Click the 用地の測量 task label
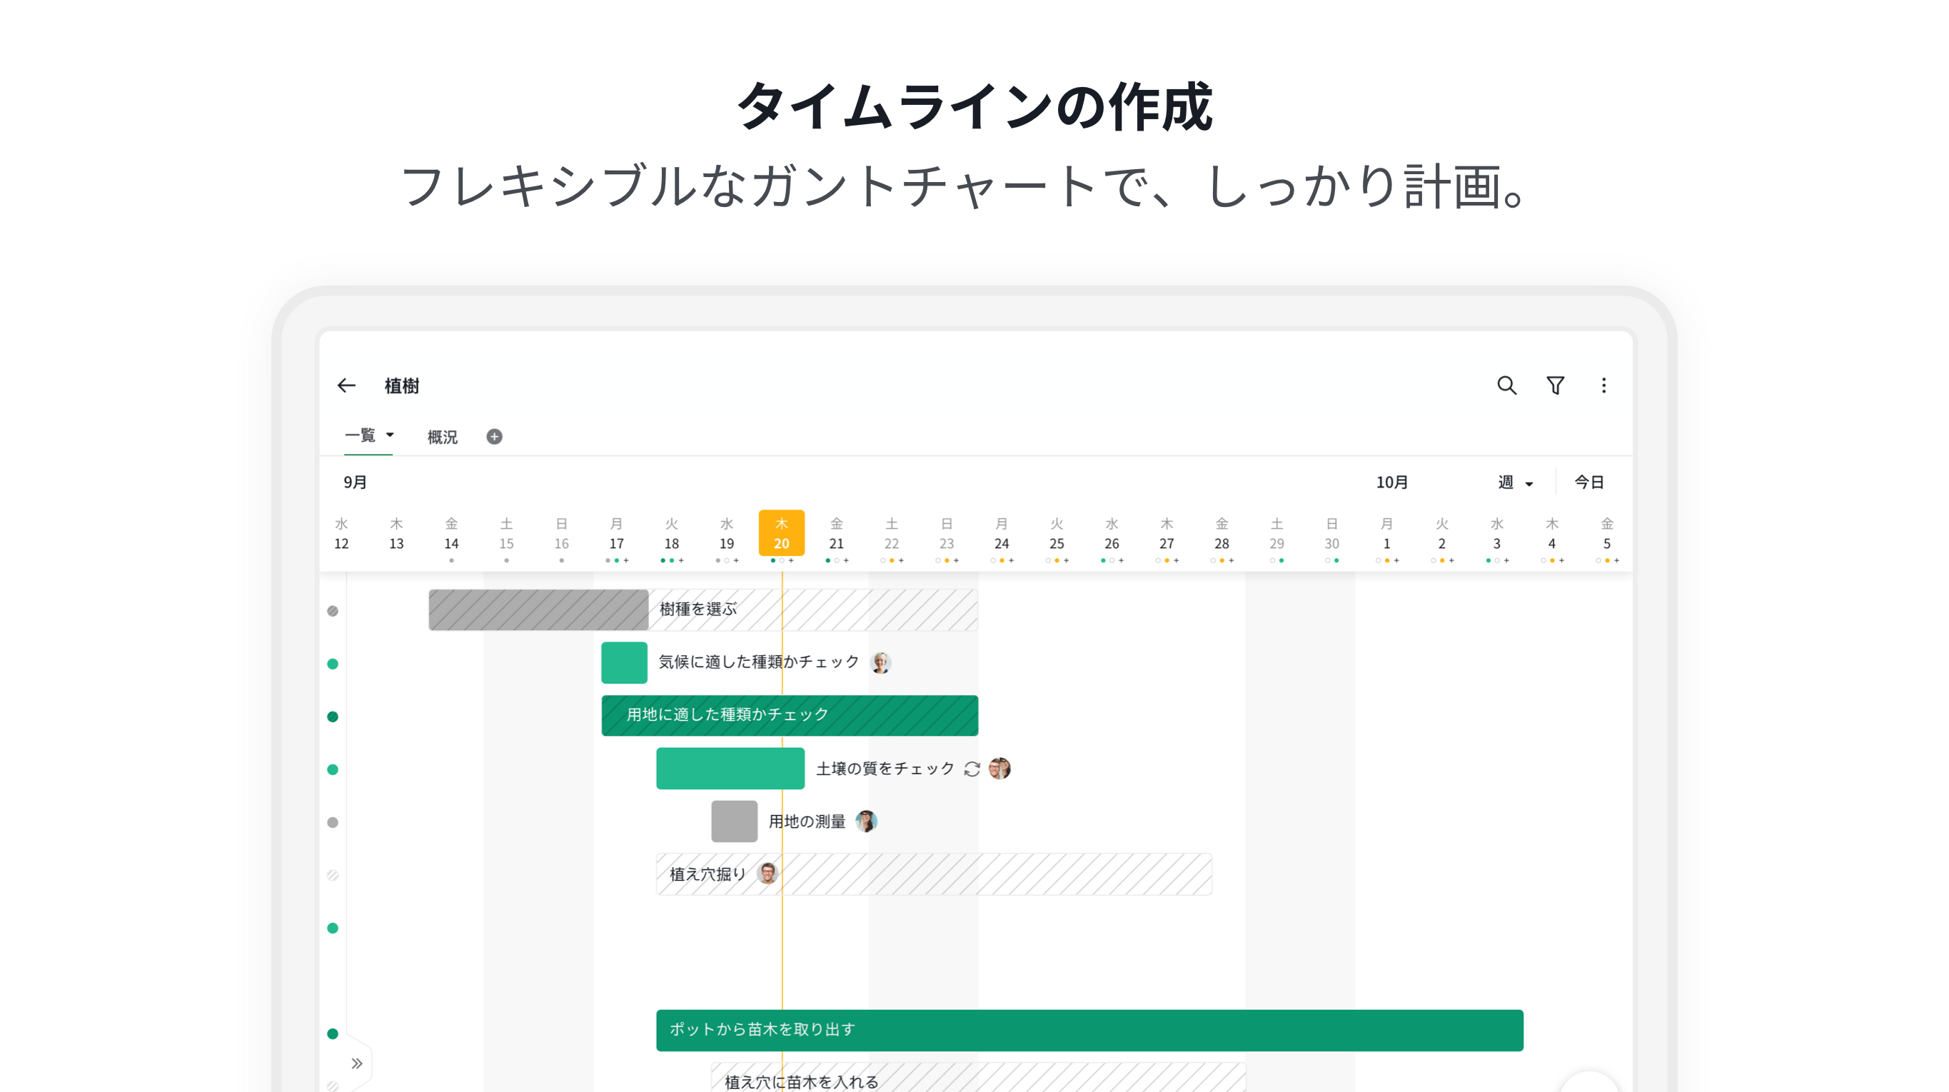Viewport: 1949px width, 1092px height. click(807, 821)
